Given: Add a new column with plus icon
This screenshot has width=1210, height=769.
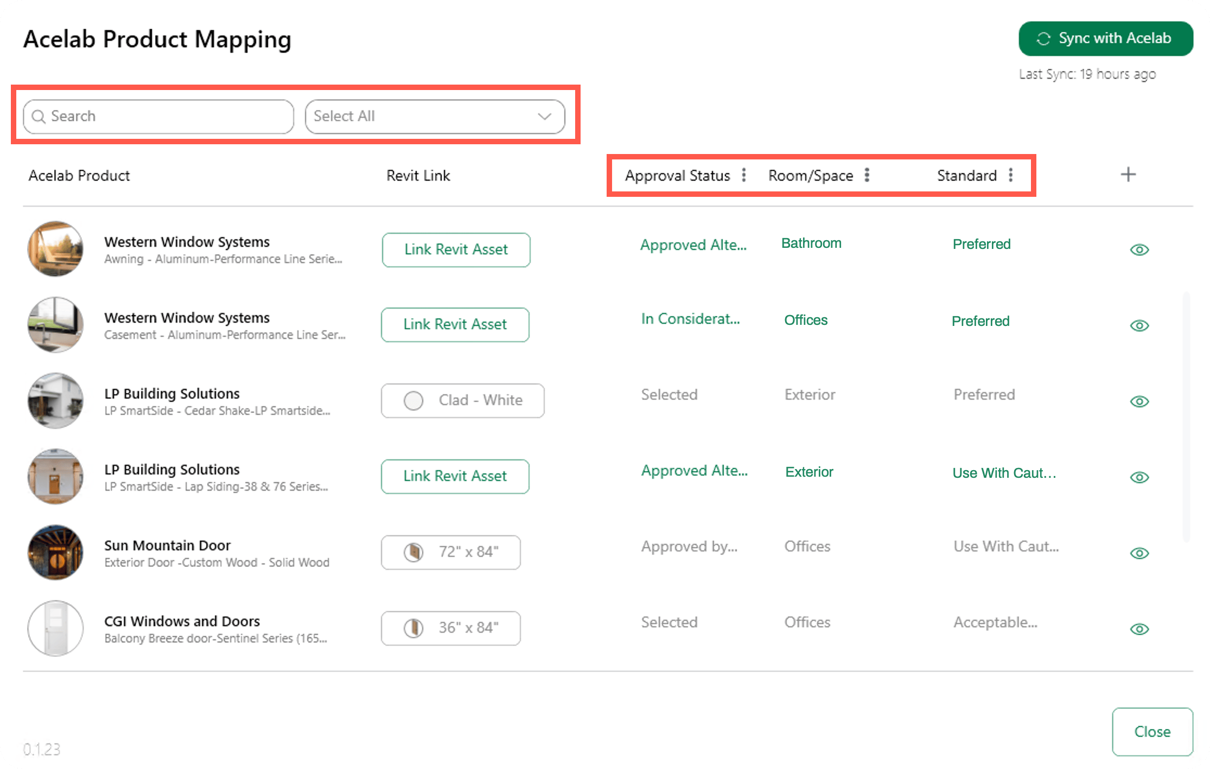Looking at the screenshot, I should pyautogui.click(x=1129, y=175).
